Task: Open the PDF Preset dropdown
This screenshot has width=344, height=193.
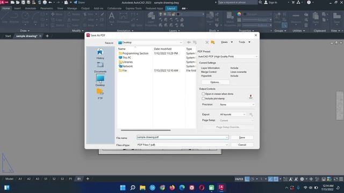Action: pyautogui.click(x=227, y=56)
